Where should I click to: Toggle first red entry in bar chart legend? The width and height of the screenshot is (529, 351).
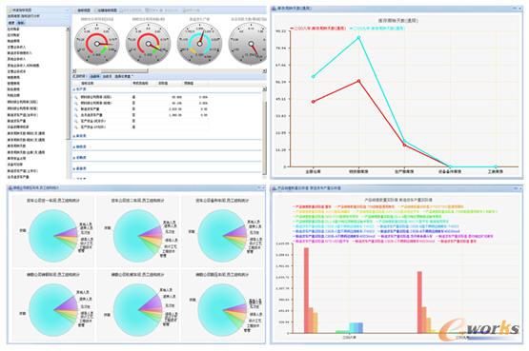point(312,206)
